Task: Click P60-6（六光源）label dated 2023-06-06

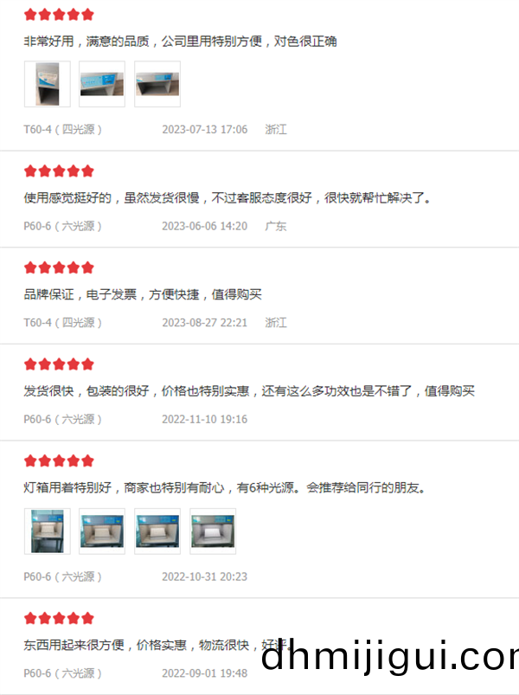Action: pyautogui.click(x=62, y=226)
